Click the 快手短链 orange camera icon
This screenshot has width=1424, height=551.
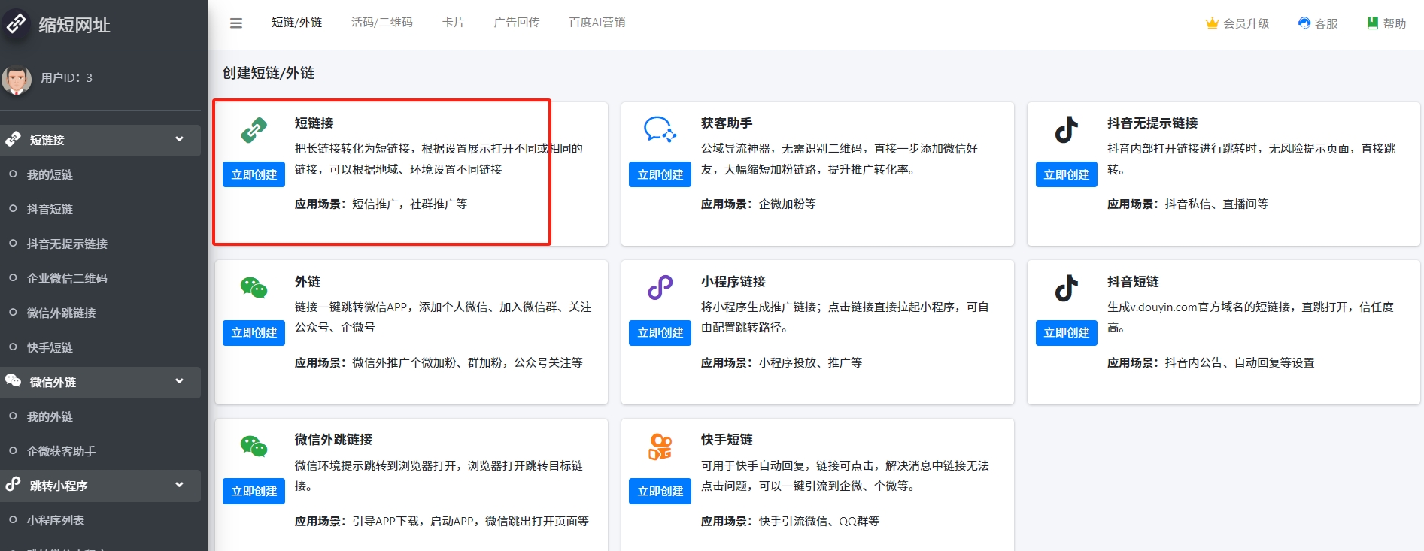tap(660, 447)
